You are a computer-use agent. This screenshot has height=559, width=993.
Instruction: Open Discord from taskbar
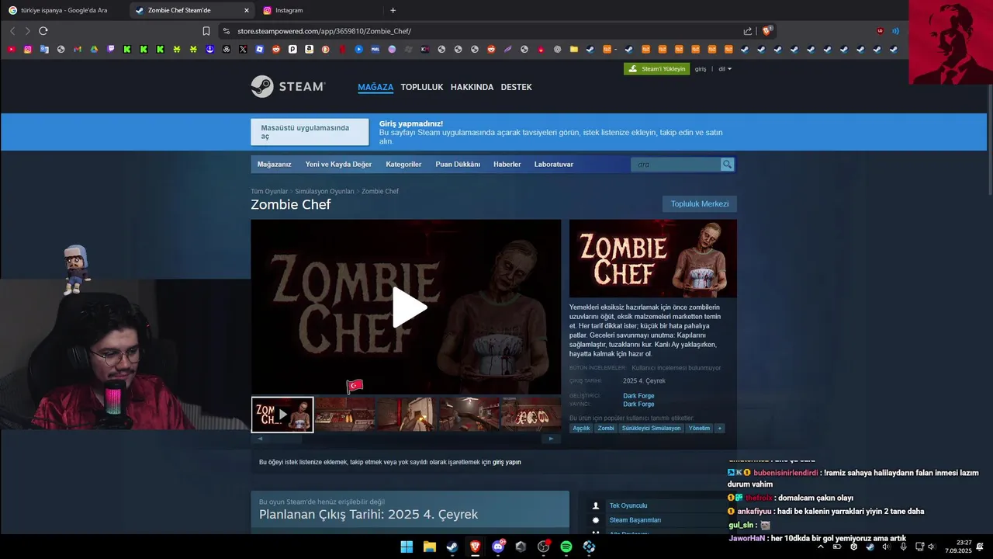pyautogui.click(x=498, y=547)
